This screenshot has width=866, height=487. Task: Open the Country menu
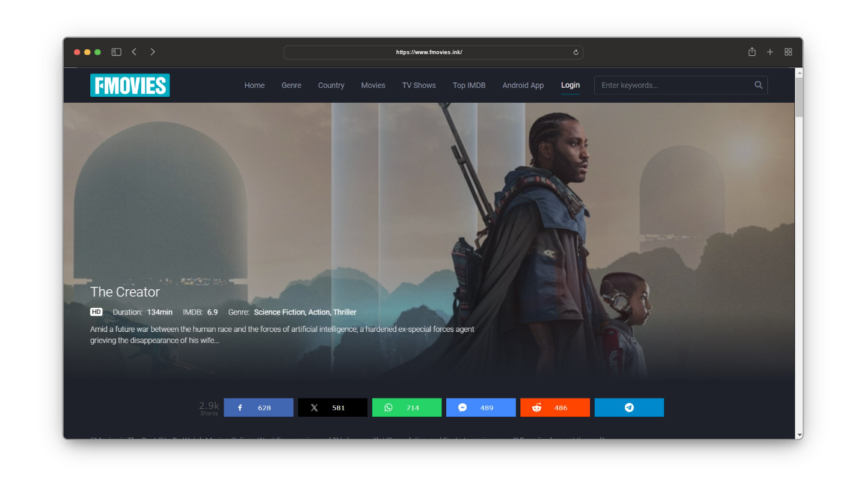[x=331, y=85]
